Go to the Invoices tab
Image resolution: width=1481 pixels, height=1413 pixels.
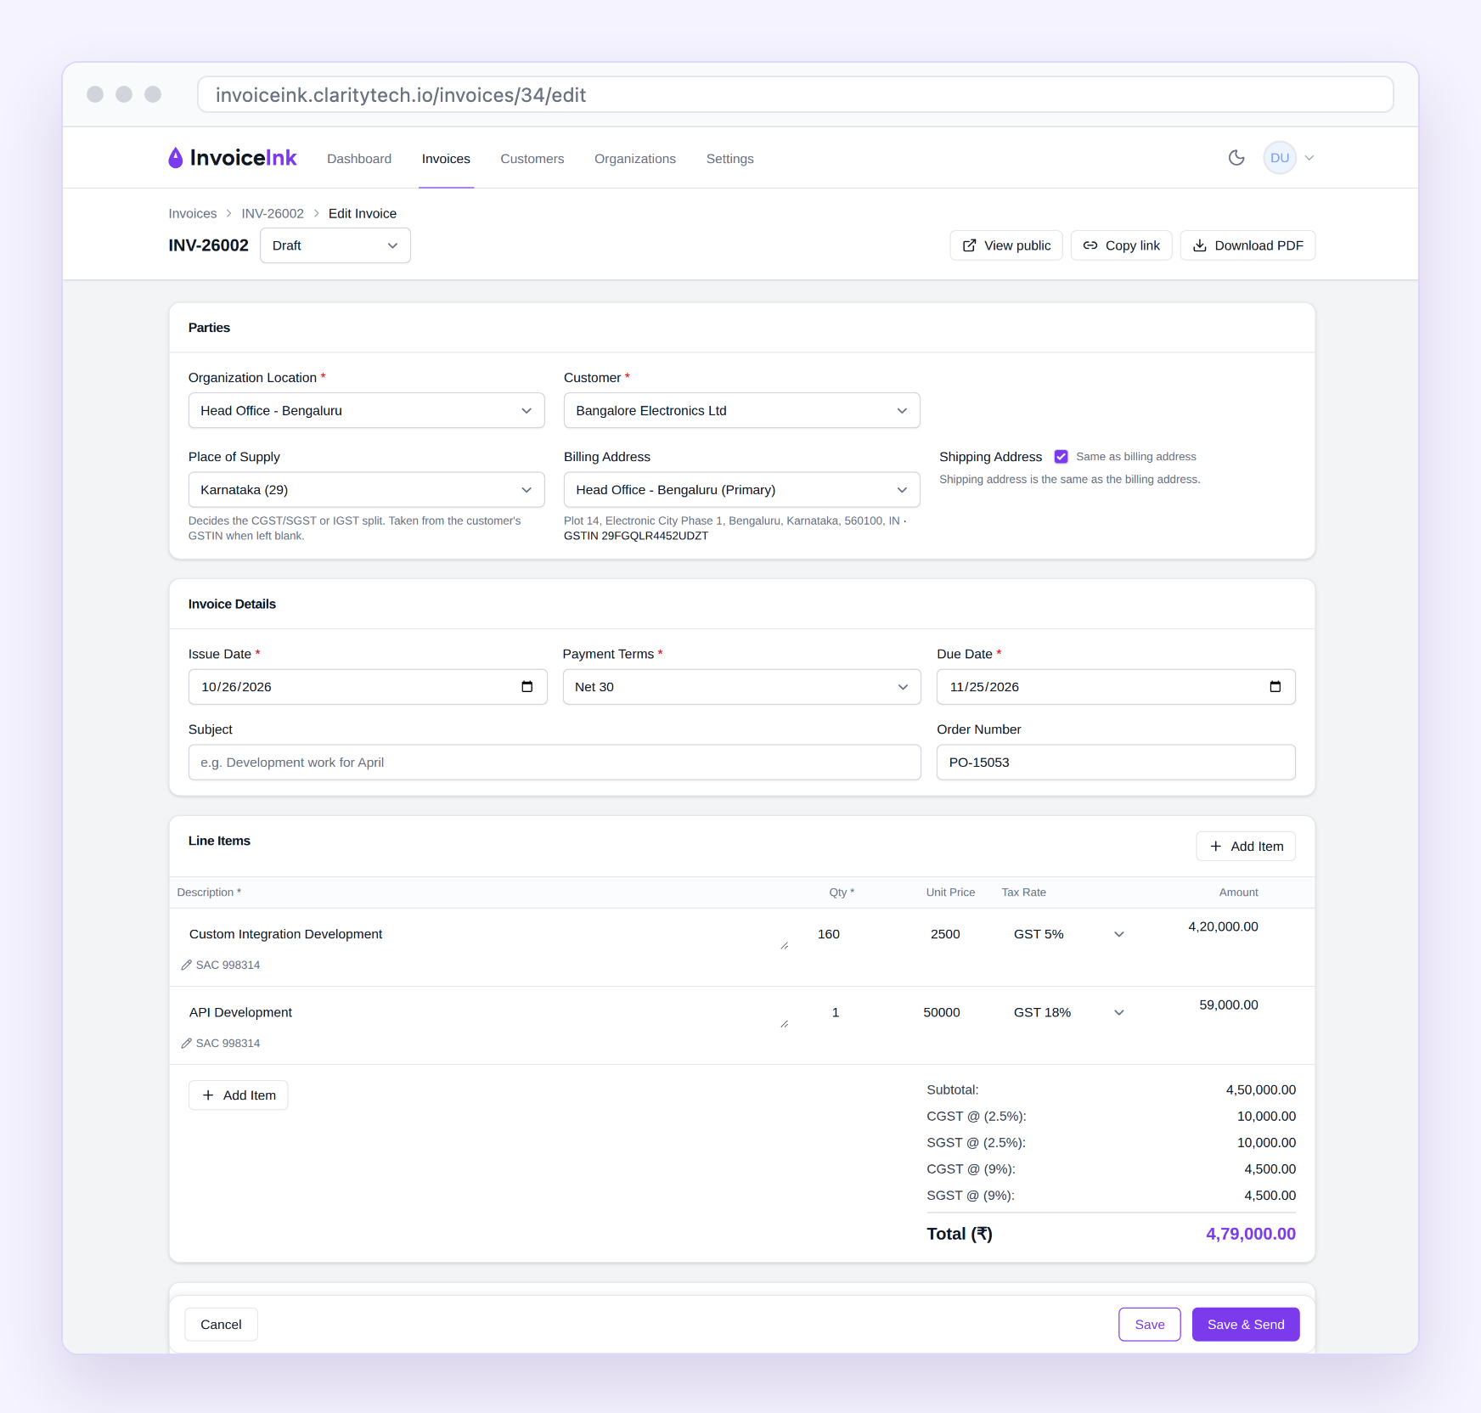click(446, 159)
